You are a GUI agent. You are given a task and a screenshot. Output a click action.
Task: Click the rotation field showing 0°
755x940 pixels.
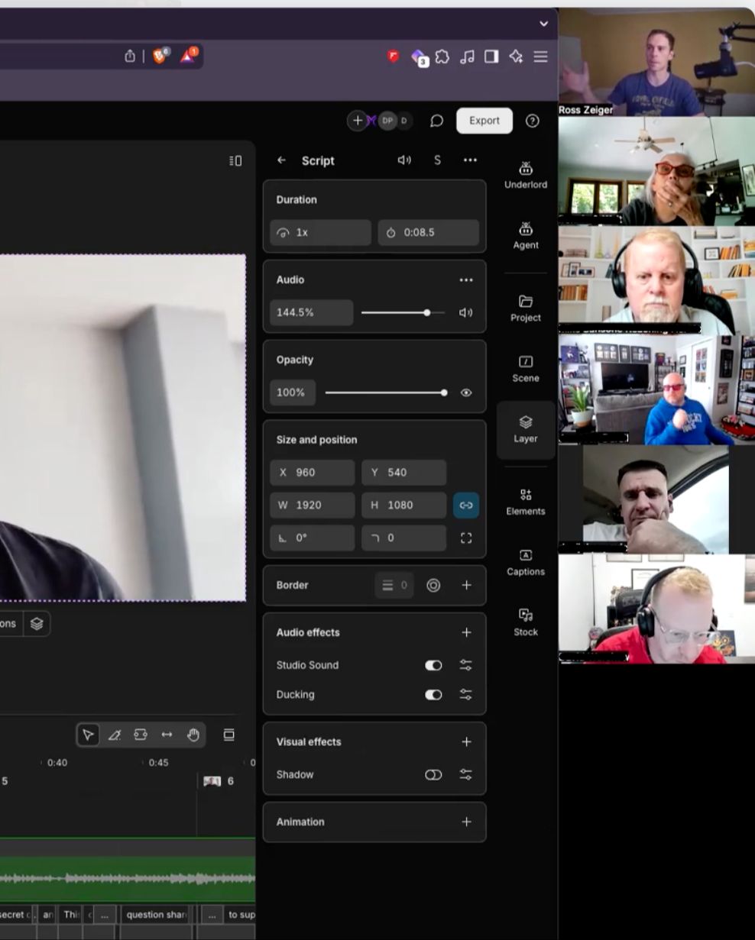pos(313,538)
